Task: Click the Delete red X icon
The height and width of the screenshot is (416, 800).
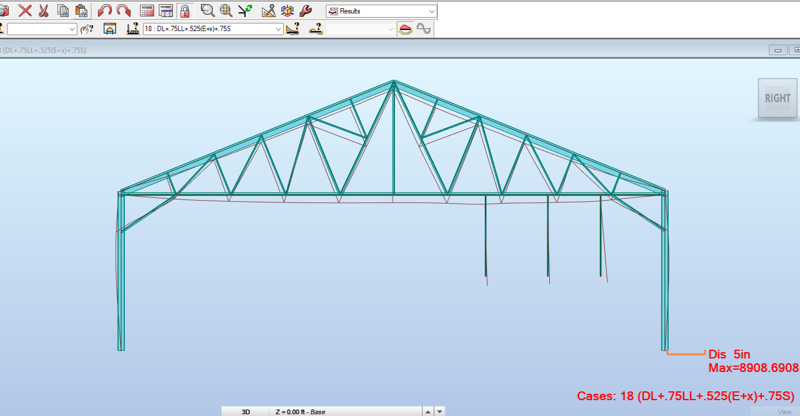Action: pyautogui.click(x=25, y=11)
